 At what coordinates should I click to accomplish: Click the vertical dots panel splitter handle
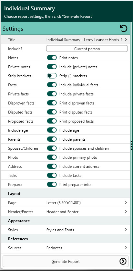point(131,145)
